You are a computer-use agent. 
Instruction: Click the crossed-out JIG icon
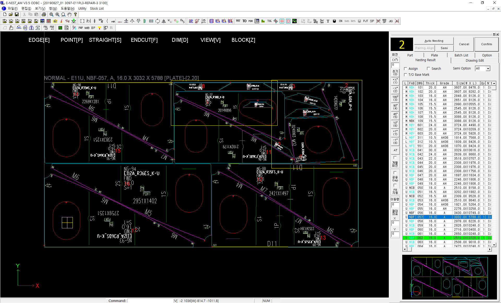click(397, 21)
